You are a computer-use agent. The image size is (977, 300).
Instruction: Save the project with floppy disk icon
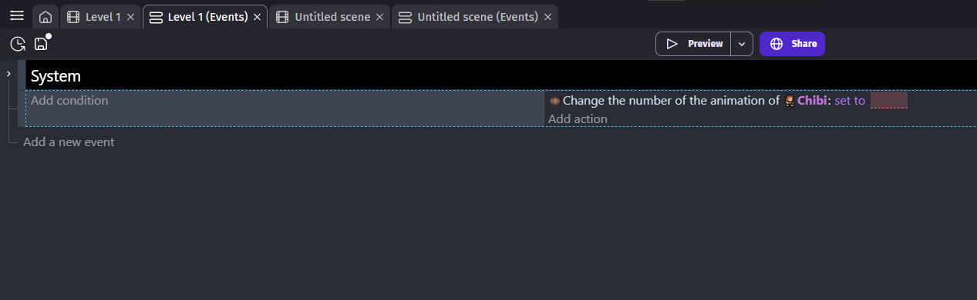click(41, 44)
